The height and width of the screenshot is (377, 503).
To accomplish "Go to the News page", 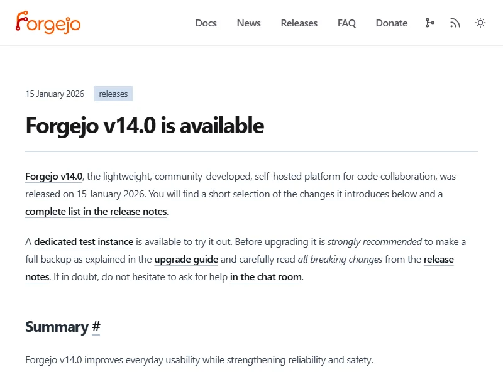I will [248, 23].
